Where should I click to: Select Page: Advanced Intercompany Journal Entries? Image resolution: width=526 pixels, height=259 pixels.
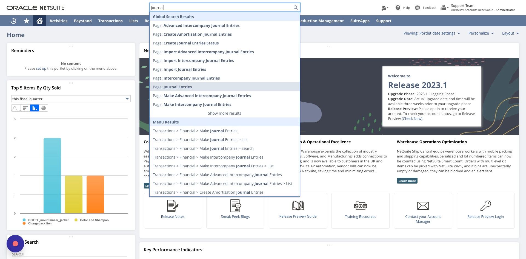coord(225,26)
